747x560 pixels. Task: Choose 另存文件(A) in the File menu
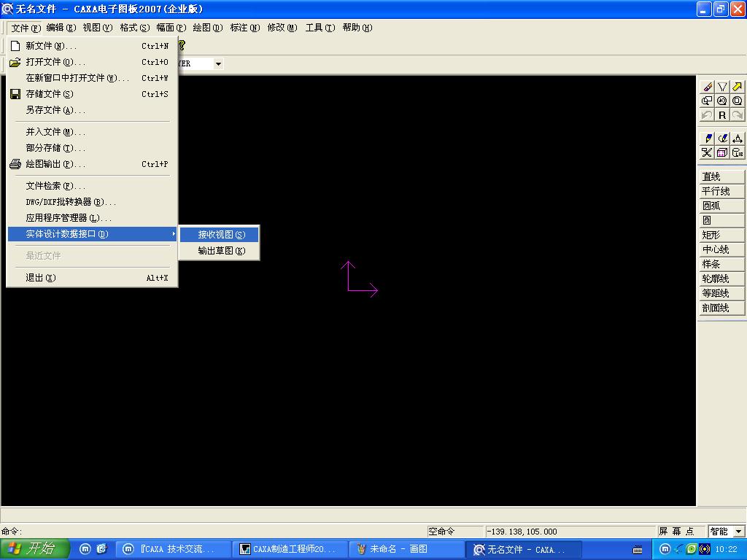pyautogui.click(x=93, y=111)
